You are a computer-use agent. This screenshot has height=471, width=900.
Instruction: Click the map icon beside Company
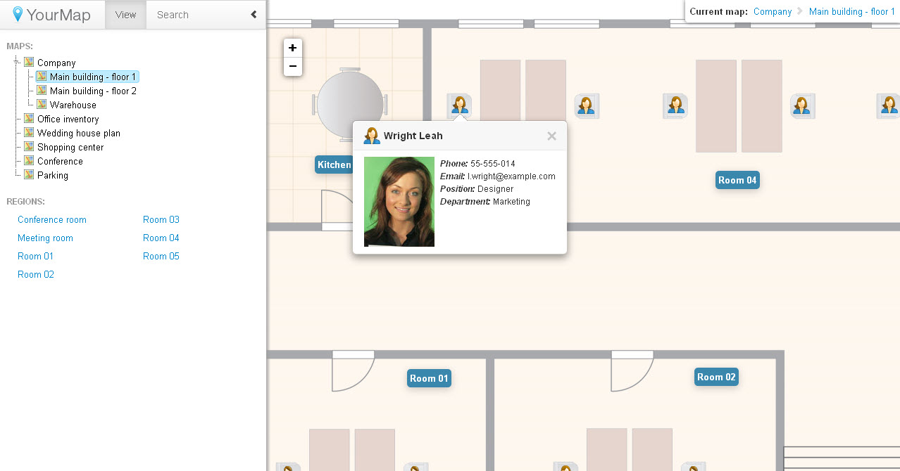29,62
